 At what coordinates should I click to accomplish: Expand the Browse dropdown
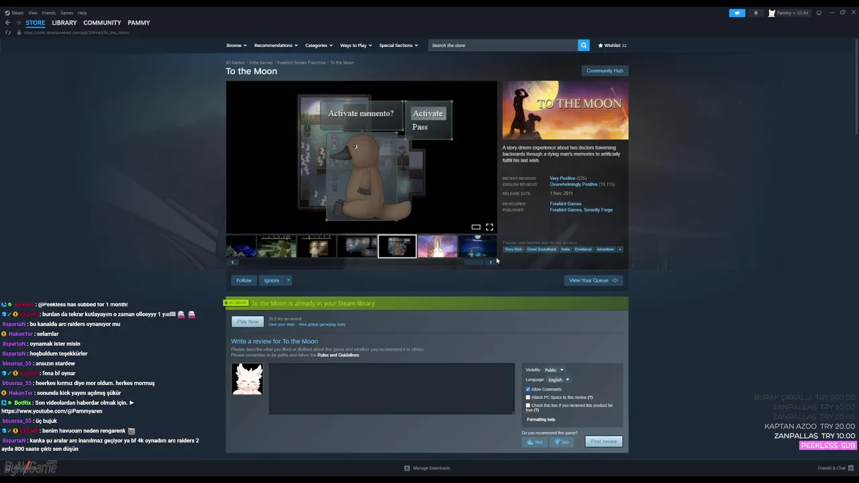(236, 46)
